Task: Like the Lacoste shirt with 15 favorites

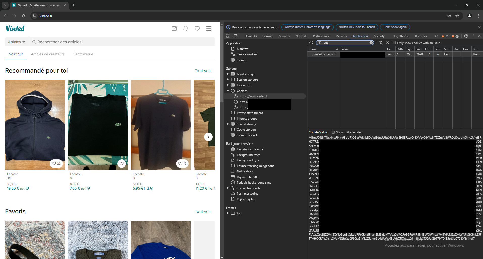Action: [x=182, y=164]
